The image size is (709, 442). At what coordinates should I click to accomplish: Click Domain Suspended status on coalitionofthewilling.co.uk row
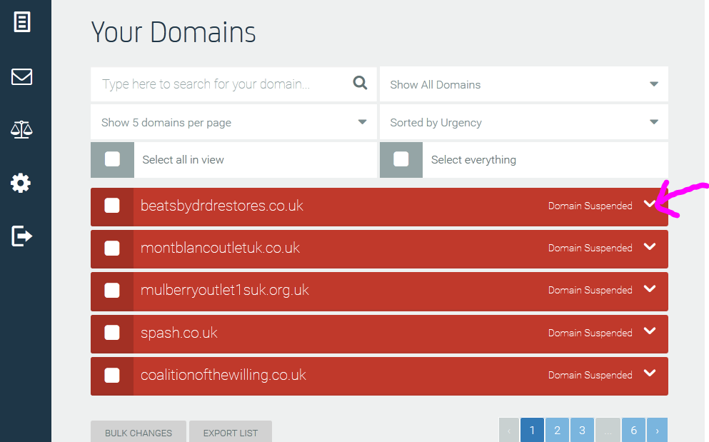pyautogui.click(x=590, y=375)
